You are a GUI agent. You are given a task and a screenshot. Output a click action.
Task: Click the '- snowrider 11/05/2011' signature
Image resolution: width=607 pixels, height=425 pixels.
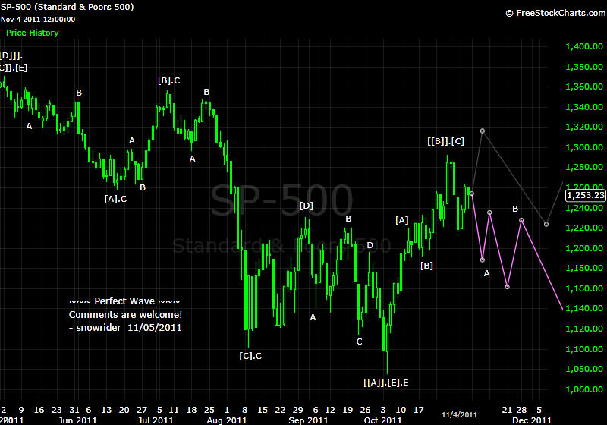coord(125,327)
